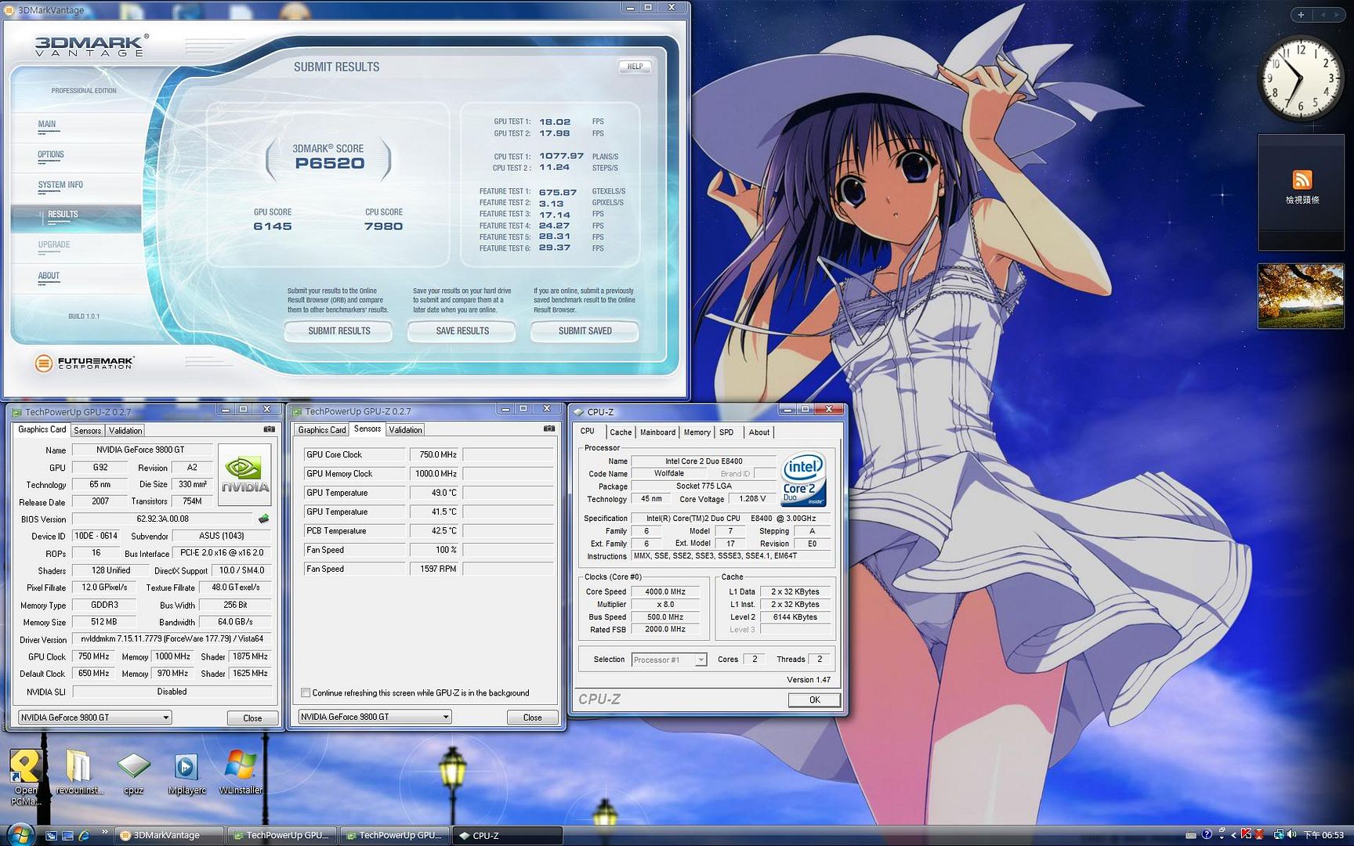Viewport: 1354px width, 846px height.
Task: Switch to Sensors tab in left GPU-Z window
Action: (x=87, y=430)
